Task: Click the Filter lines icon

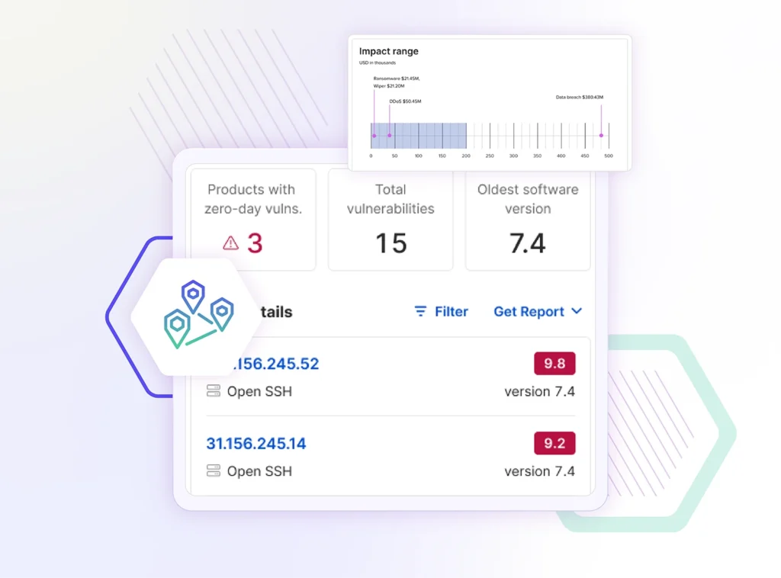Action: [x=420, y=312]
